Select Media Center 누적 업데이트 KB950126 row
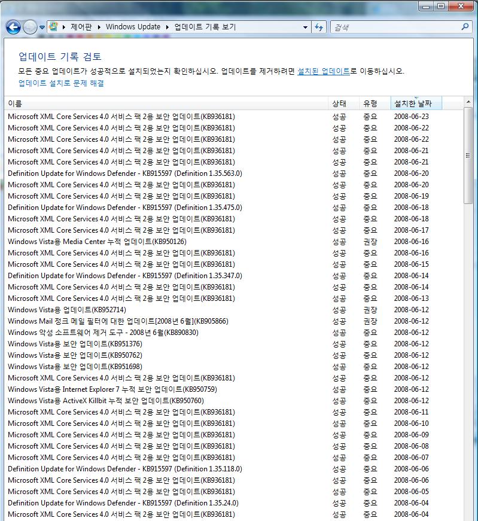 [x=233, y=242]
